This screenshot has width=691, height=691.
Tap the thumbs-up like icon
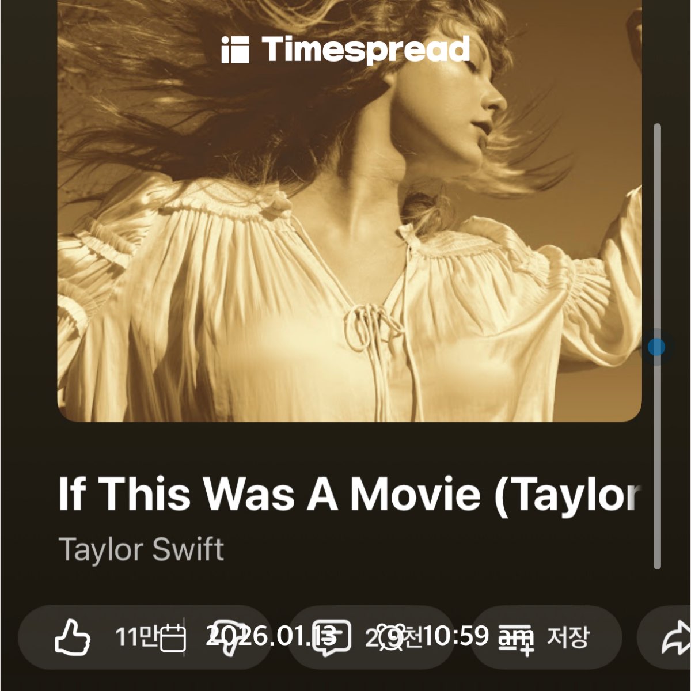pos(72,637)
